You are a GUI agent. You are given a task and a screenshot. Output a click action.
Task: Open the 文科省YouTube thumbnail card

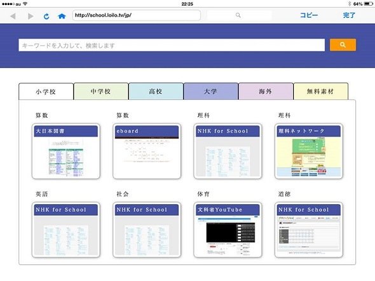[x=228, y=230]
